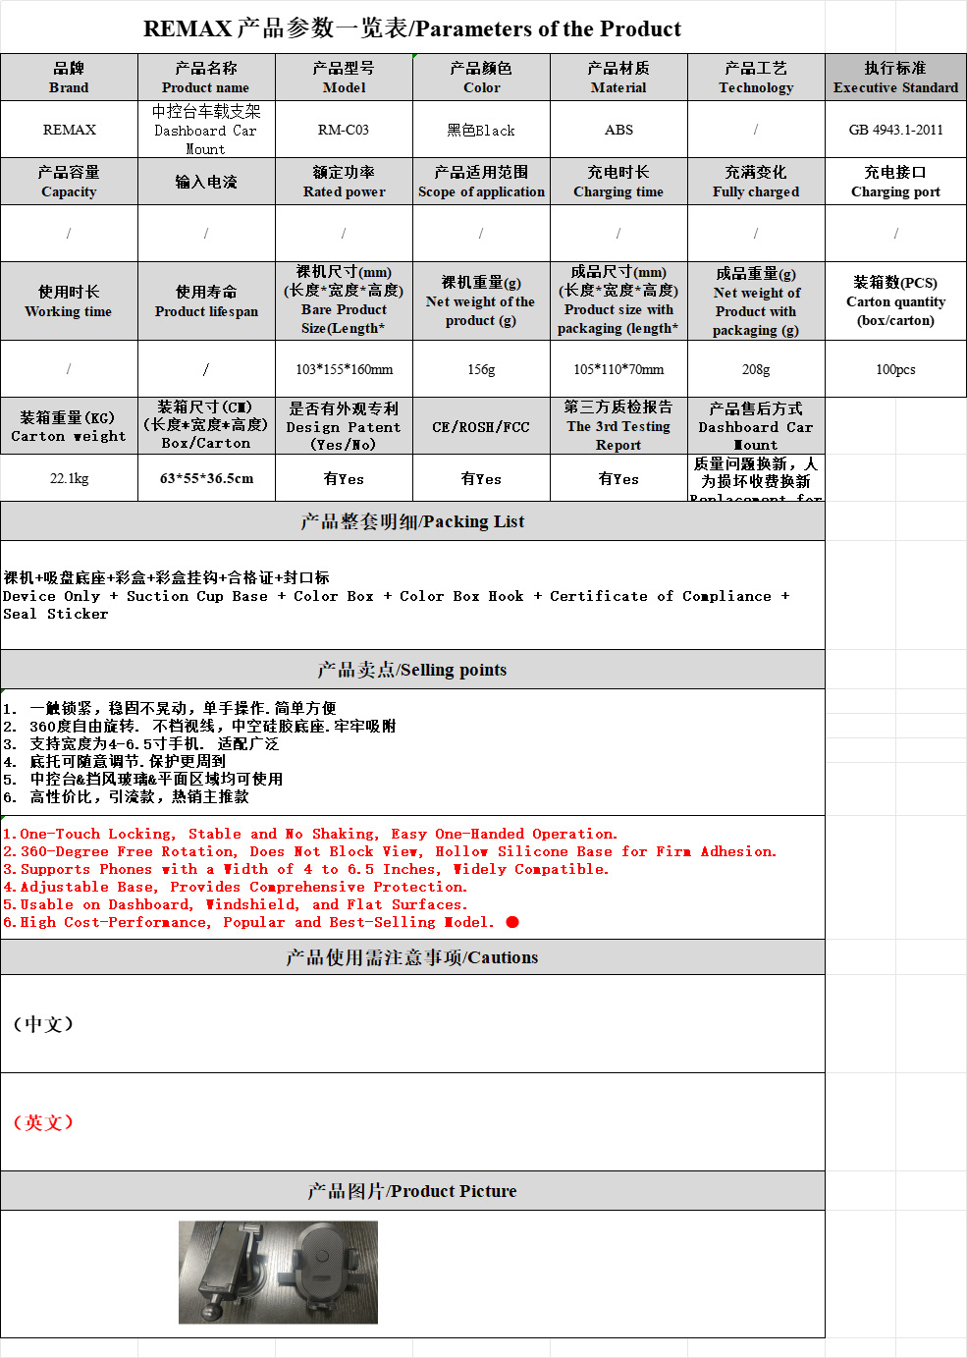Select the '(中文)' cautions cell
The height and width of the screenshot is (1358, 967).
(x=412, y=1024)
